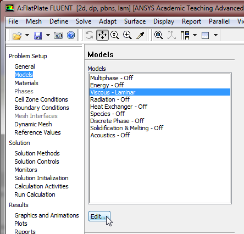Expand the window layout dropdown arrow

tap(195, 35)
